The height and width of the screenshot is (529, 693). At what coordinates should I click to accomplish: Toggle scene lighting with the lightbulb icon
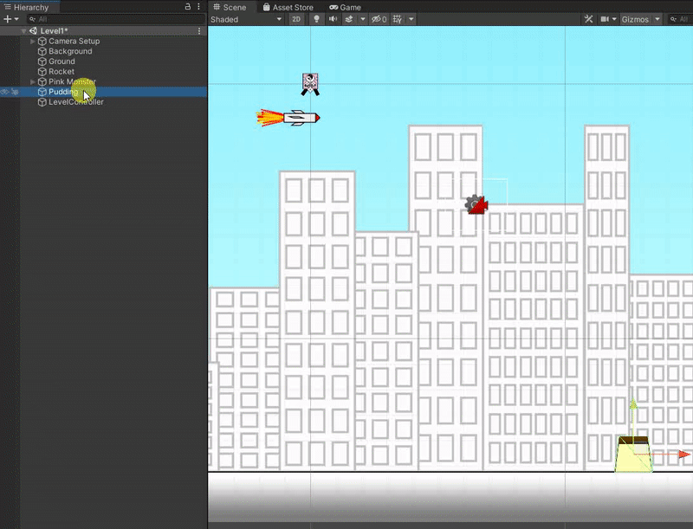point(317,19)
